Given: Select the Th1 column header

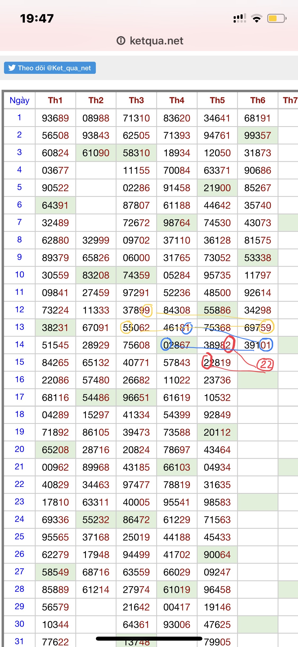Looking at the screenshot, I should pos(55,100).
